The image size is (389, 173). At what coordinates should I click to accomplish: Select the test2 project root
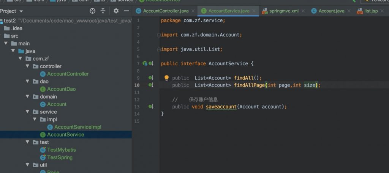(x=9, y=20)
